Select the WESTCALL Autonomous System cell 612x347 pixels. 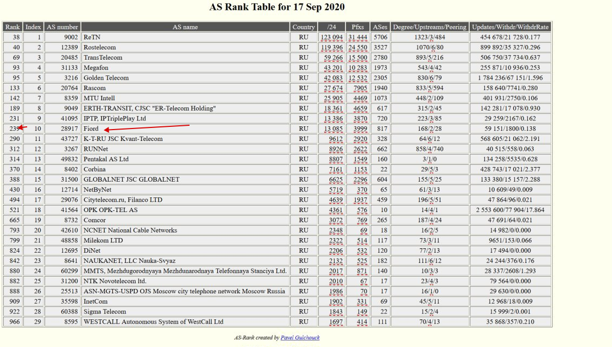pyautogui.click(x=185, y=322)
